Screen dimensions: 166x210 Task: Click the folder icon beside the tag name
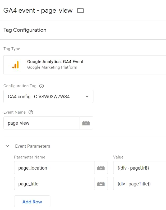pos(80,11)
